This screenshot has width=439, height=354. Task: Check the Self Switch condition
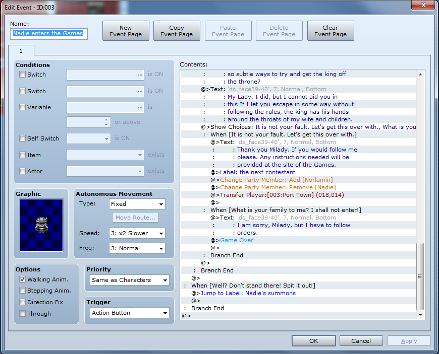click(22, 138)
